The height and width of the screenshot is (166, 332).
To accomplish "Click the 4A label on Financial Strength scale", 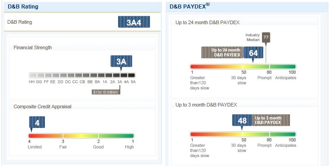I will (126, 82).
